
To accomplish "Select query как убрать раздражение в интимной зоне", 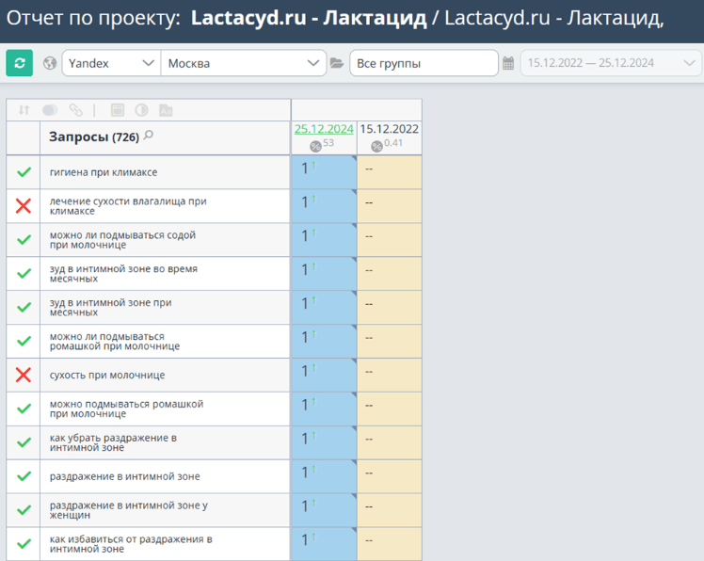I will tap(113, 443).
